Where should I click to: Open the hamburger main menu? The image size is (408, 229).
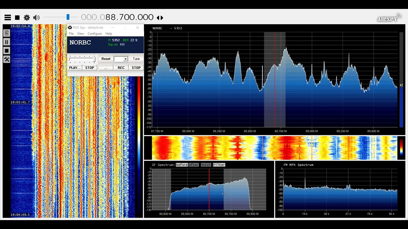pyautogui.click(x=8, y=17)
